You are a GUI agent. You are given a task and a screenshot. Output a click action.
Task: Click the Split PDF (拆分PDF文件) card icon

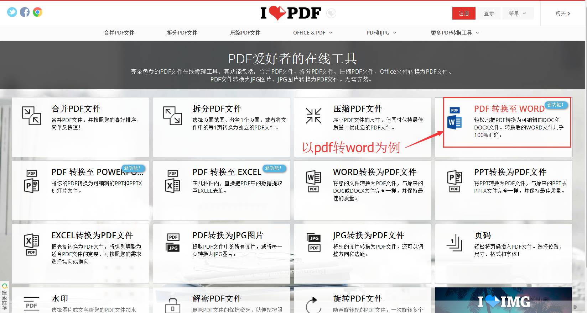pyautogui.click(x=172, y=116)
